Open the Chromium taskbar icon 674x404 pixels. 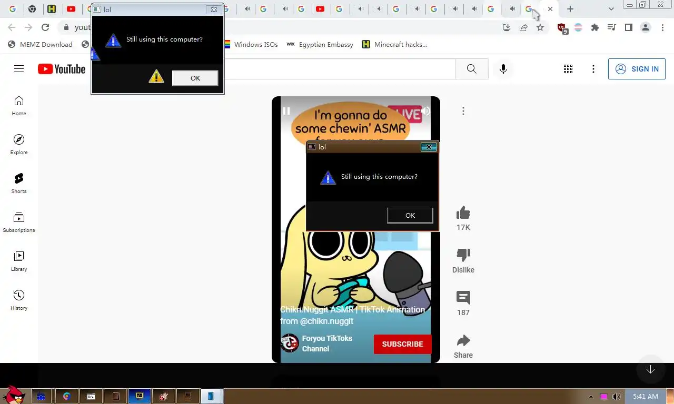click(66, 396)
